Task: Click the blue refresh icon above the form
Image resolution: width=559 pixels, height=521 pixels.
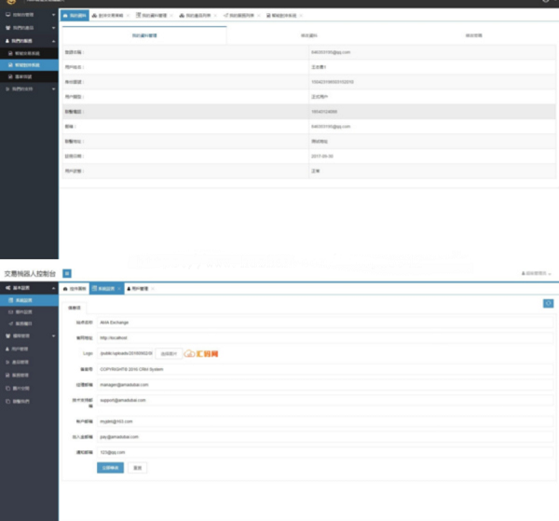Action: (x=549, y=303)
